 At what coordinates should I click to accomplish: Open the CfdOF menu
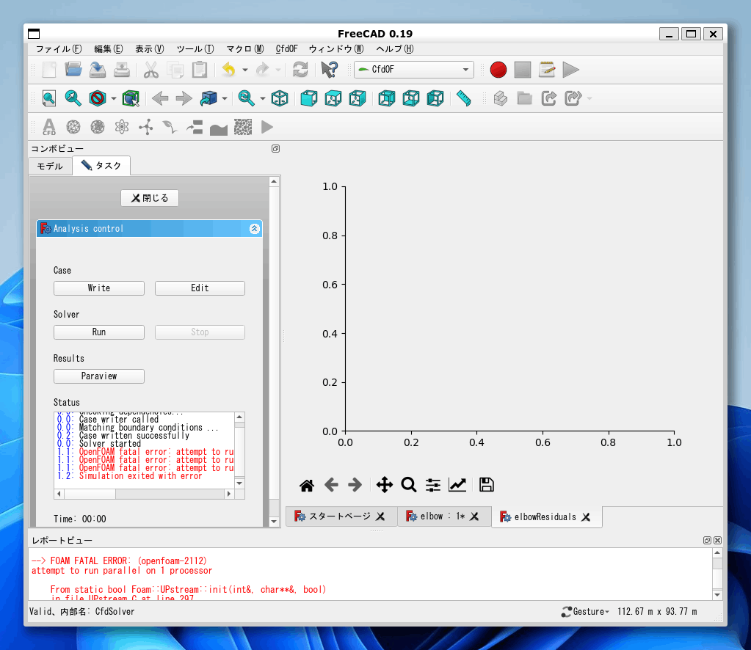tap(286, 49)
